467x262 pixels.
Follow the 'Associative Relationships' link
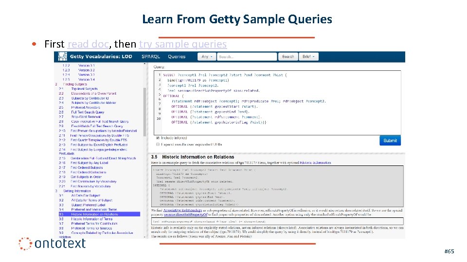point(182,210)
